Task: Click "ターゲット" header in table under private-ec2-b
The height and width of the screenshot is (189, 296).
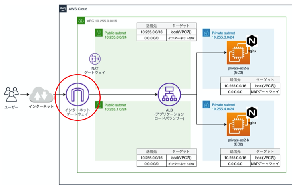Action: 265,152
